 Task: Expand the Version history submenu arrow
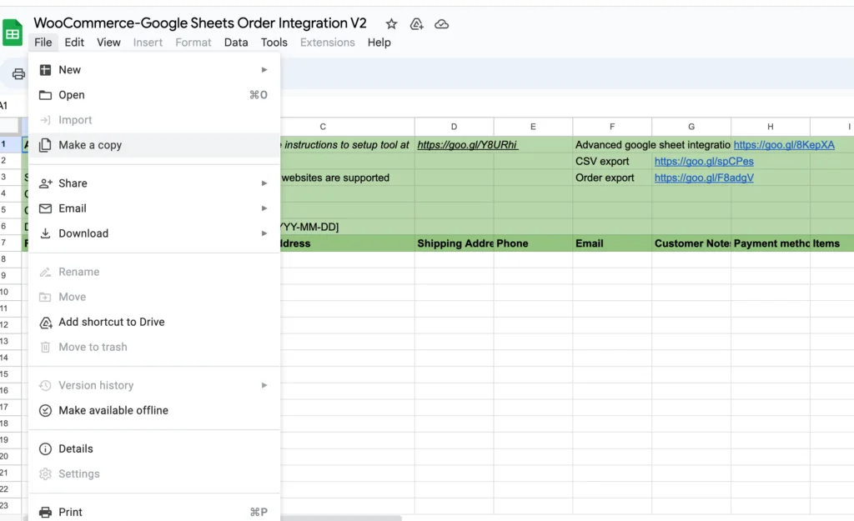coord(264,385)
